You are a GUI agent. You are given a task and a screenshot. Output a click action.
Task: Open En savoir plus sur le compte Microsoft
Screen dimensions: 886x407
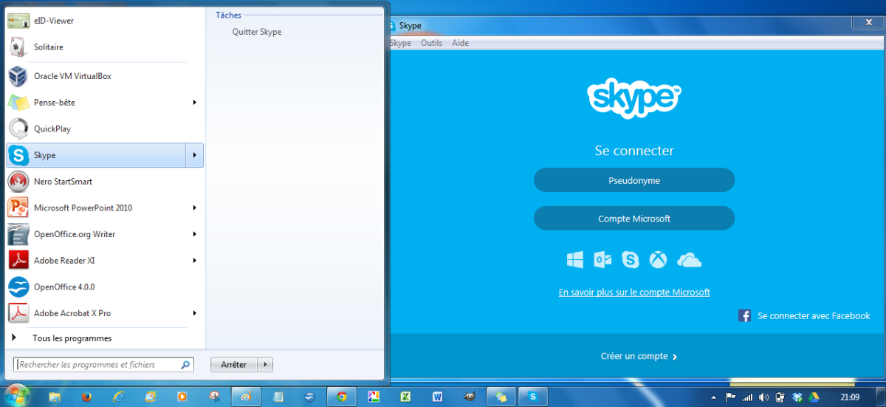634,293
